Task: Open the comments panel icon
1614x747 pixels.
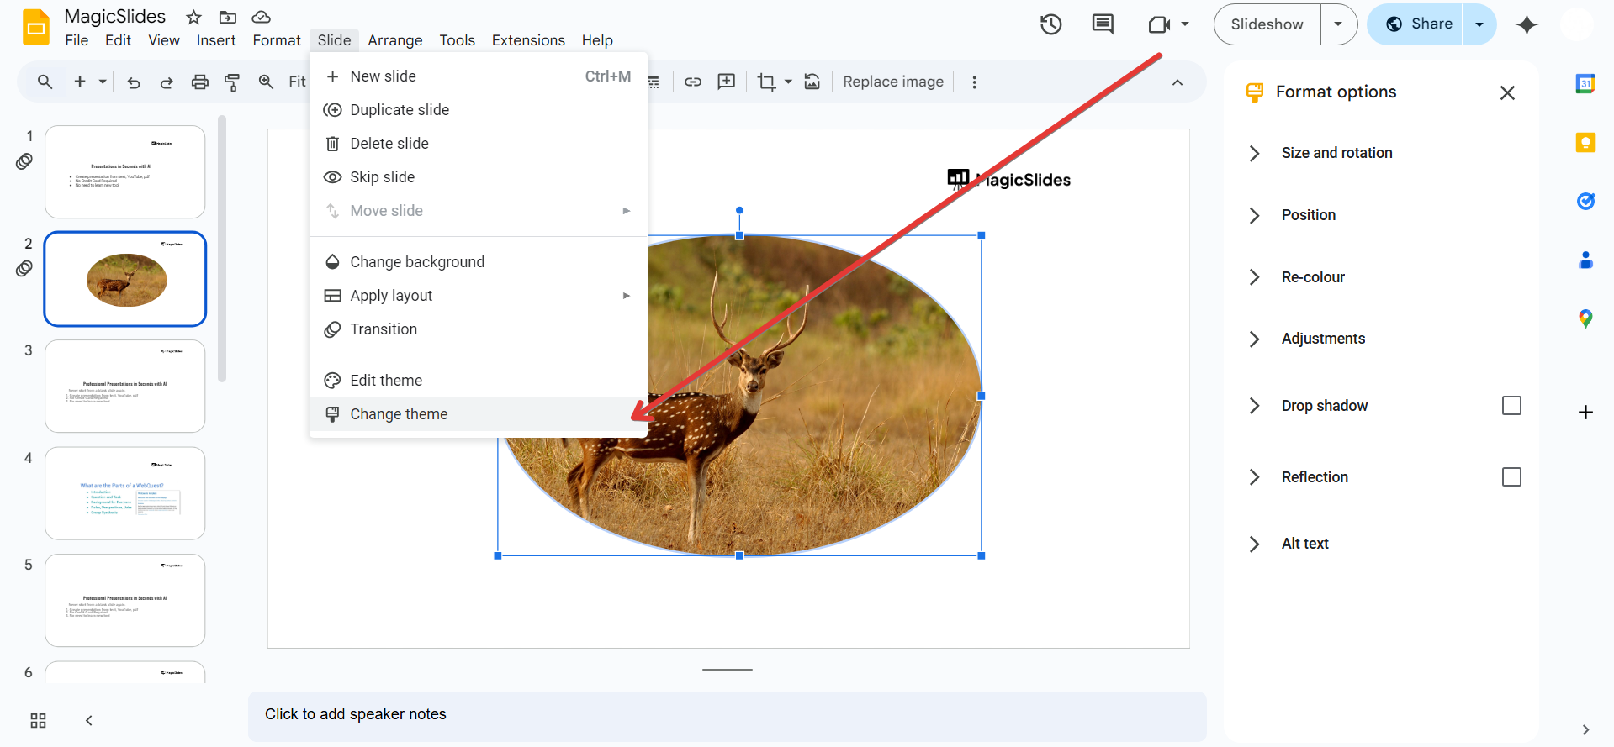Action: click(x=1102, y=24)
